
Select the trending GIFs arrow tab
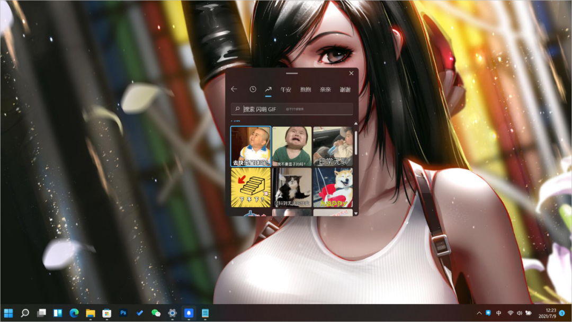pos(268,89)
